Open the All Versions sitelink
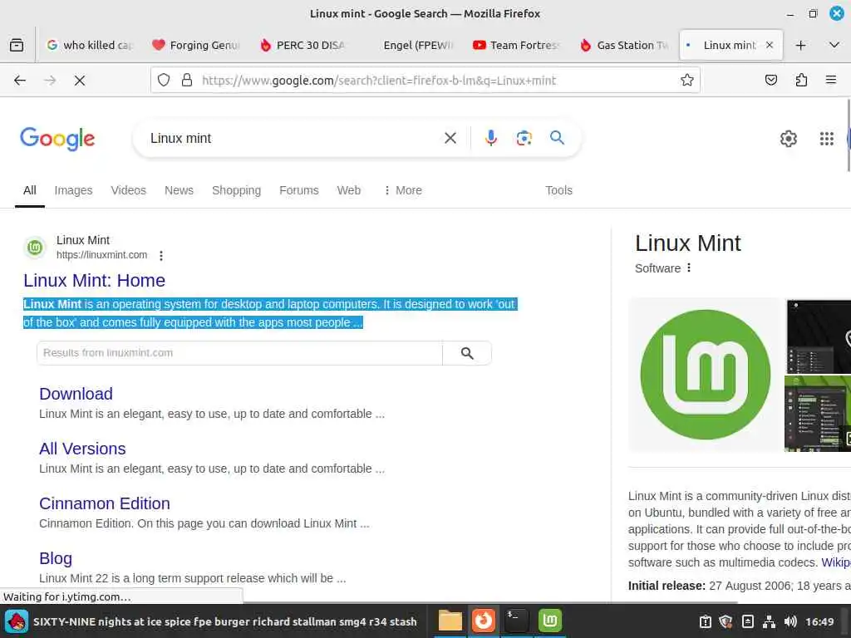 82,449
